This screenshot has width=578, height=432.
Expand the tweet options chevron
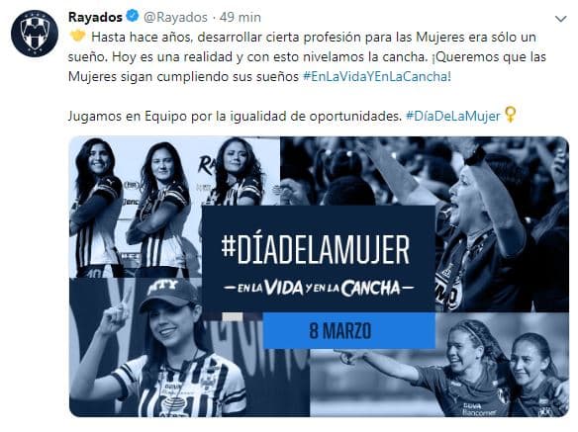(560, 19)
